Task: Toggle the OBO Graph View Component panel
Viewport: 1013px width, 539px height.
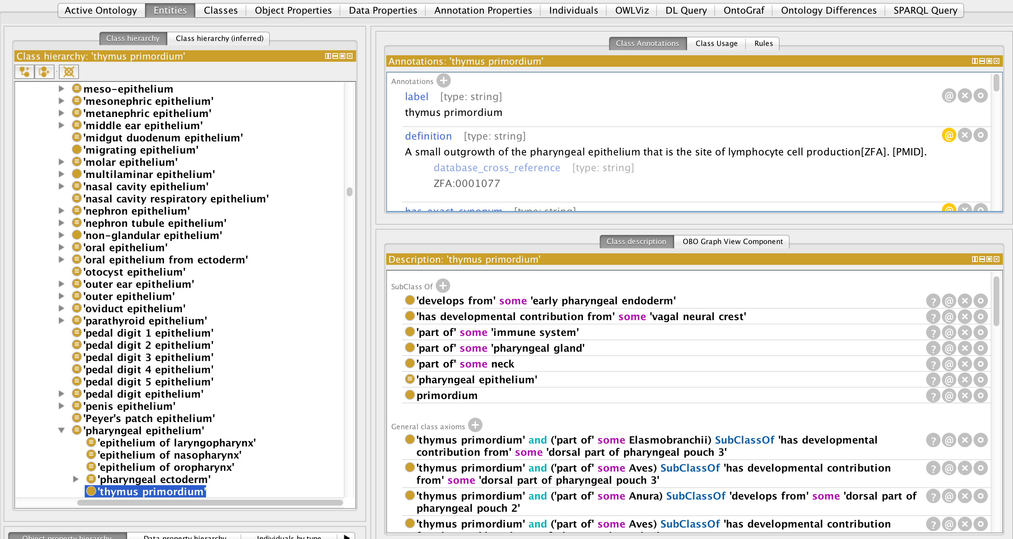Action: (x=732, y=241)
